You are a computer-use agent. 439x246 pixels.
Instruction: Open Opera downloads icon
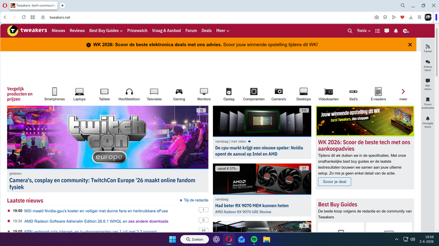(410, 17)
